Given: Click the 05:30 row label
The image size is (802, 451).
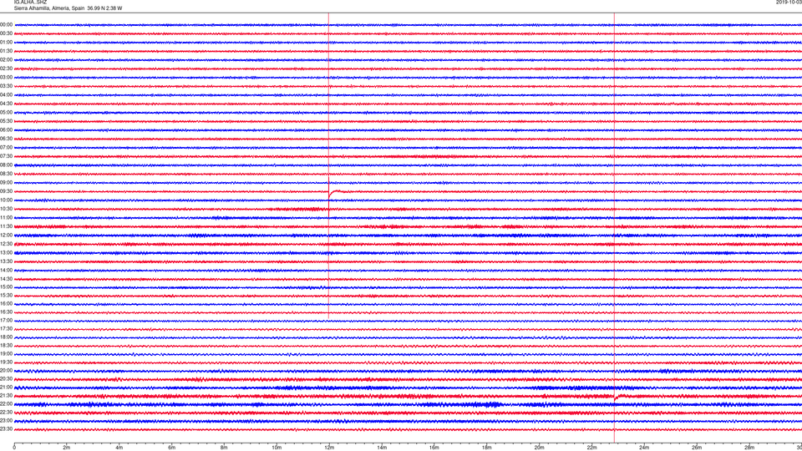Looking at the screenshot, I should point(6,121).
